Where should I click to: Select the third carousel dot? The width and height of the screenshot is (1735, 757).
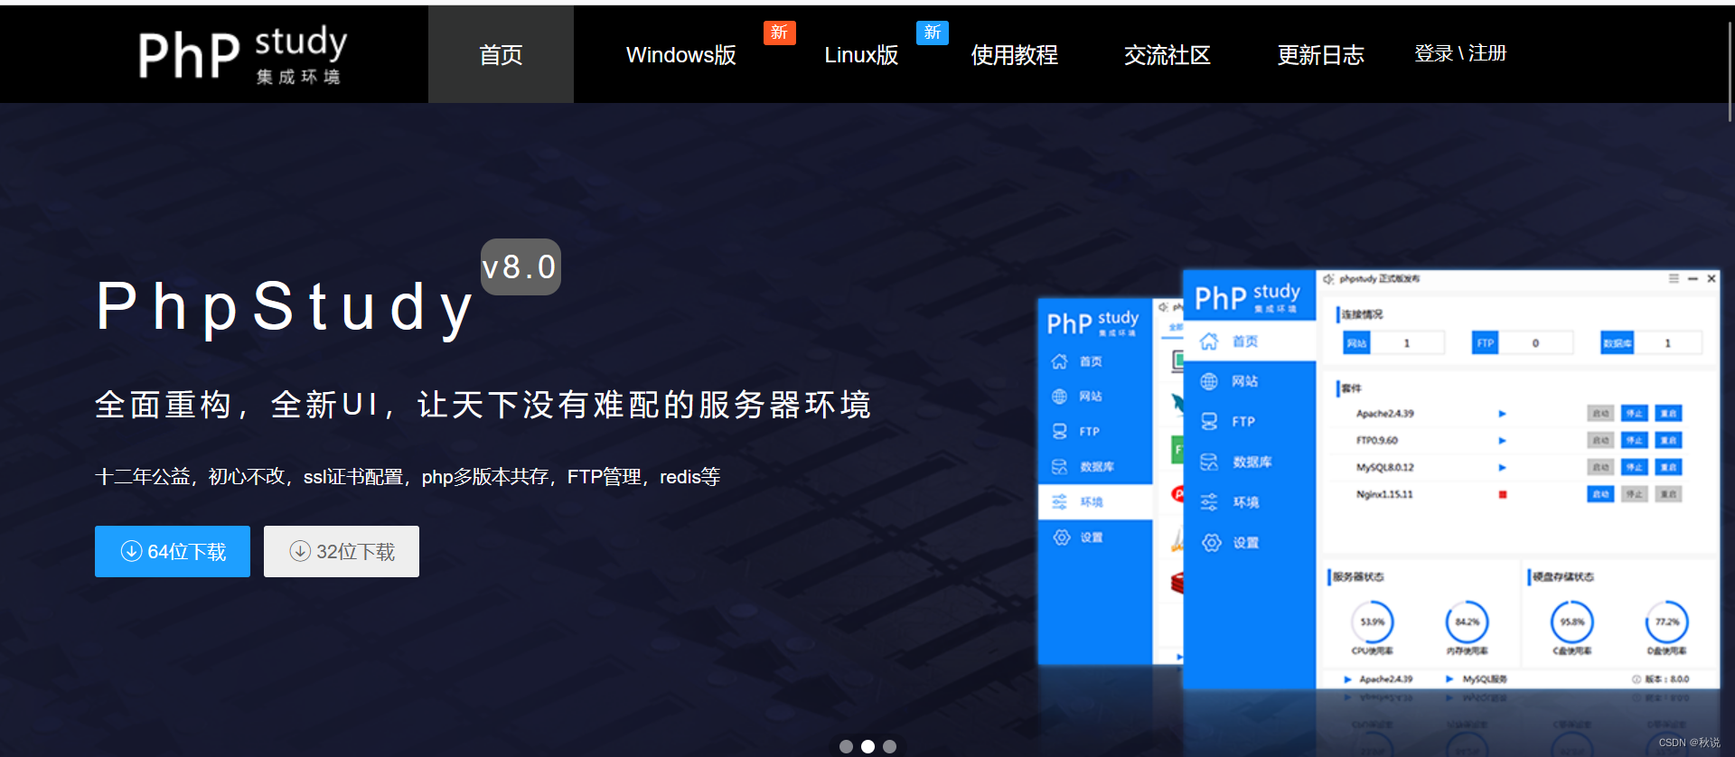pyautogui.click(x=889, y=746)
